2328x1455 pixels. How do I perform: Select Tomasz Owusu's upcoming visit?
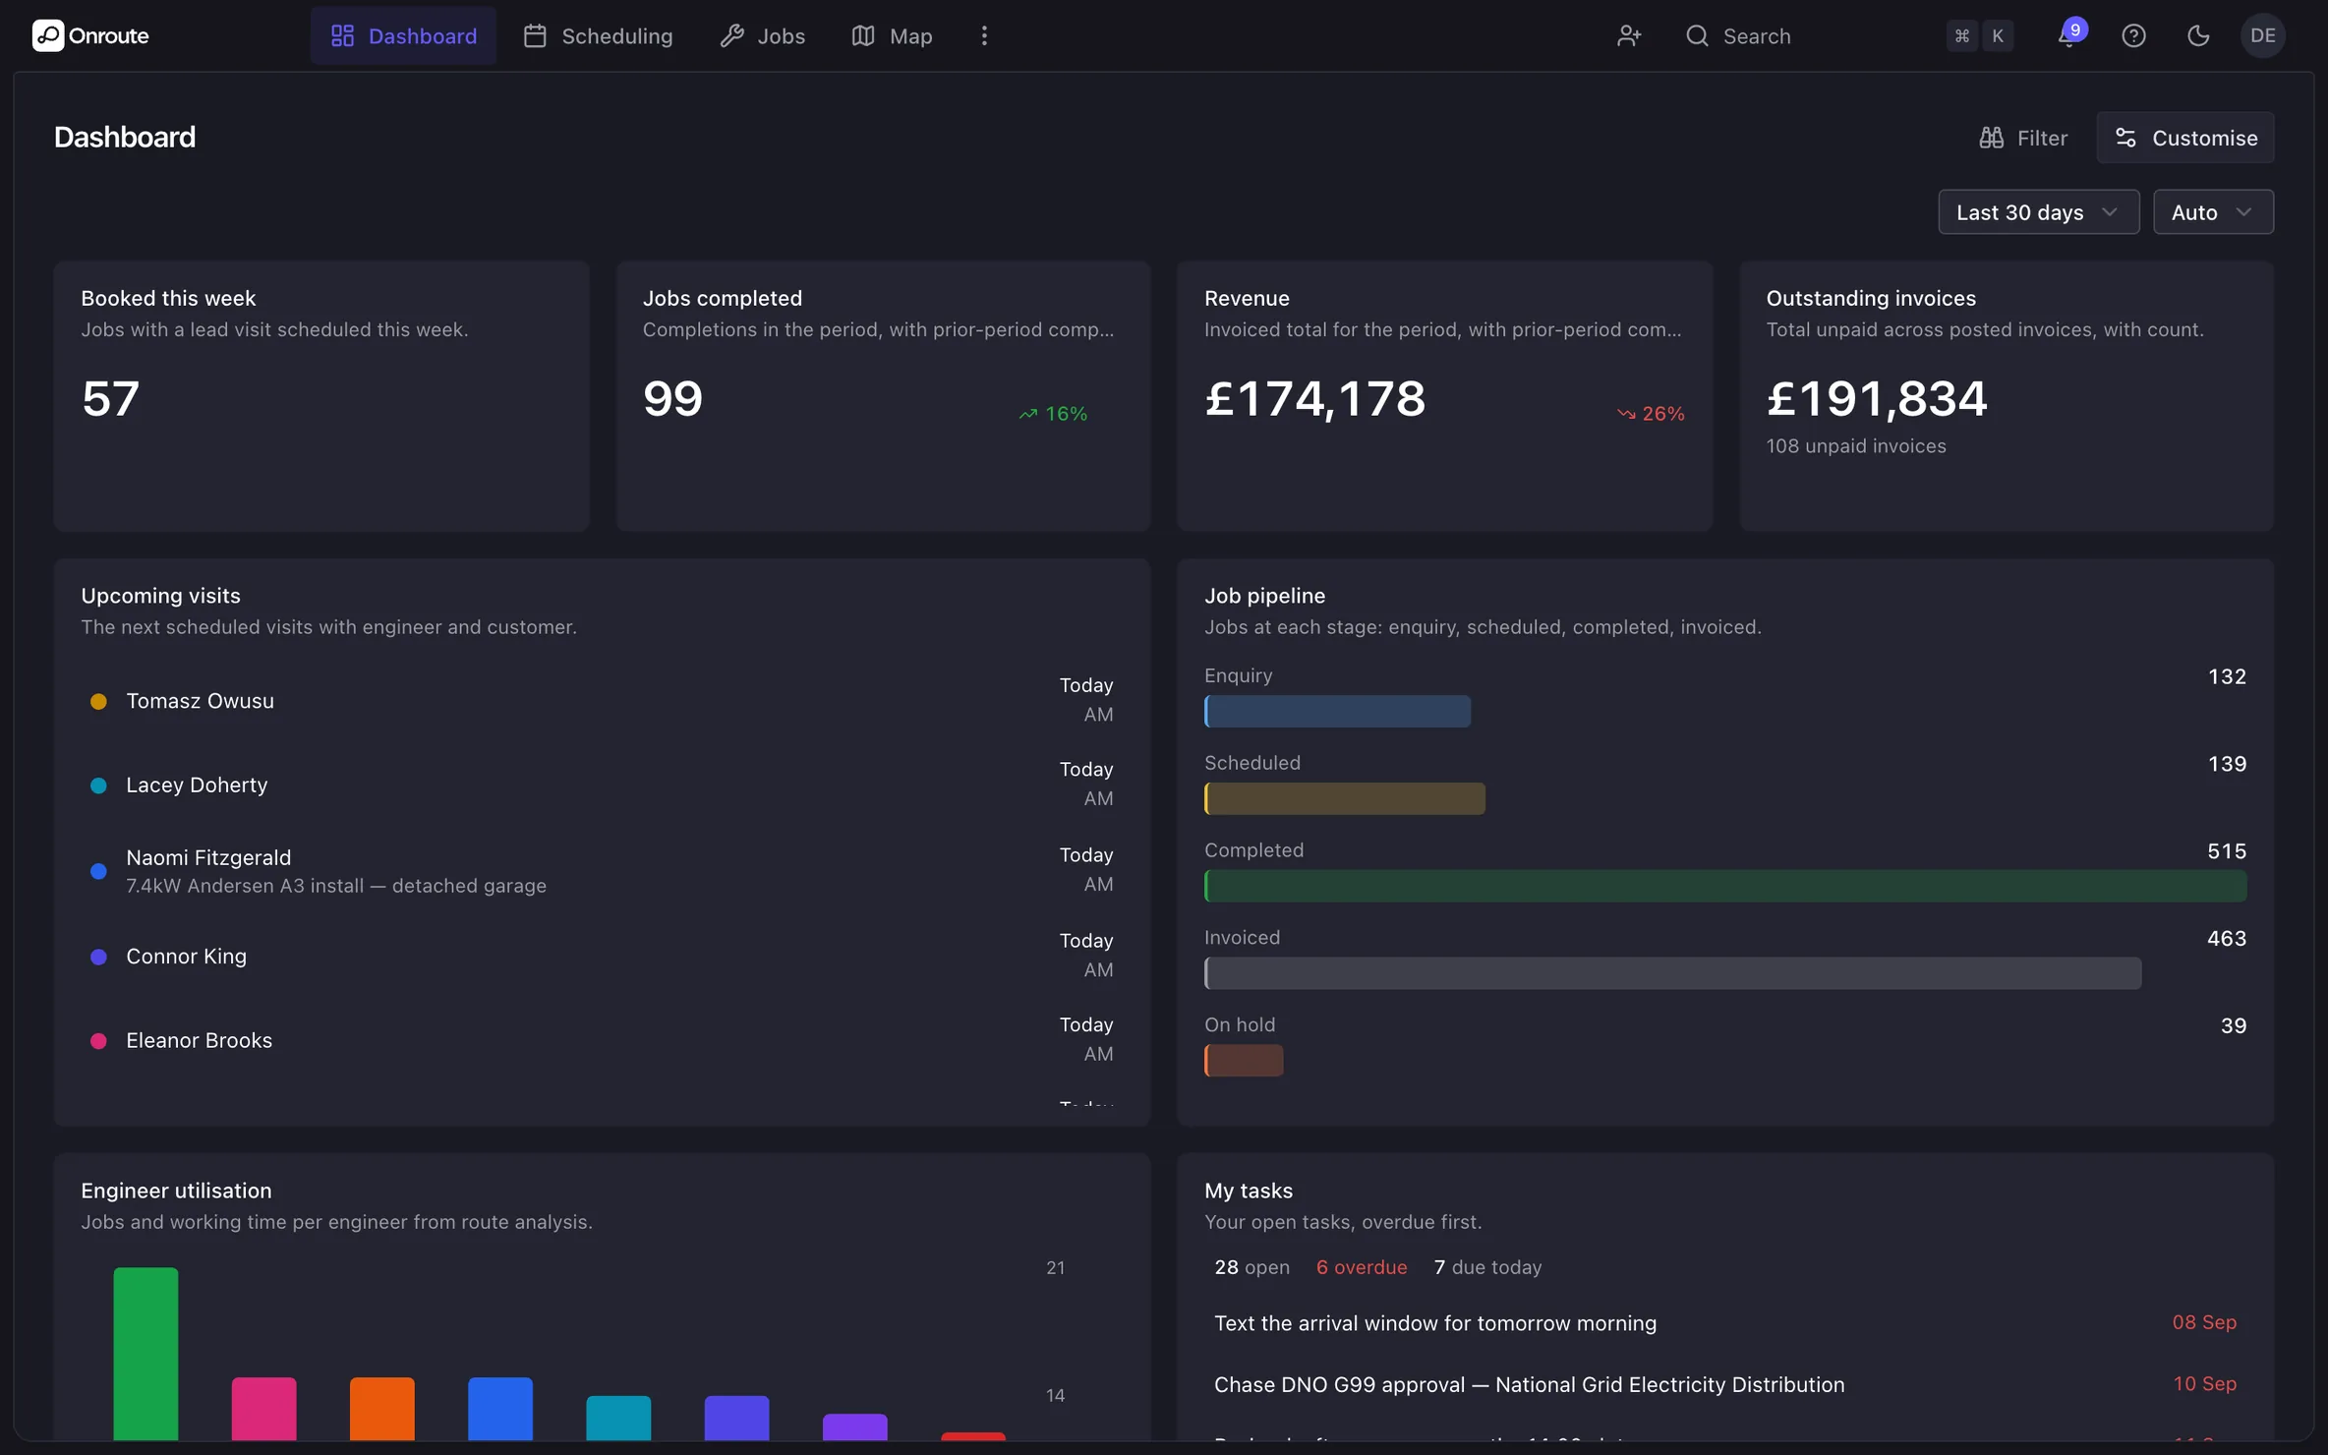pos(602,700)
